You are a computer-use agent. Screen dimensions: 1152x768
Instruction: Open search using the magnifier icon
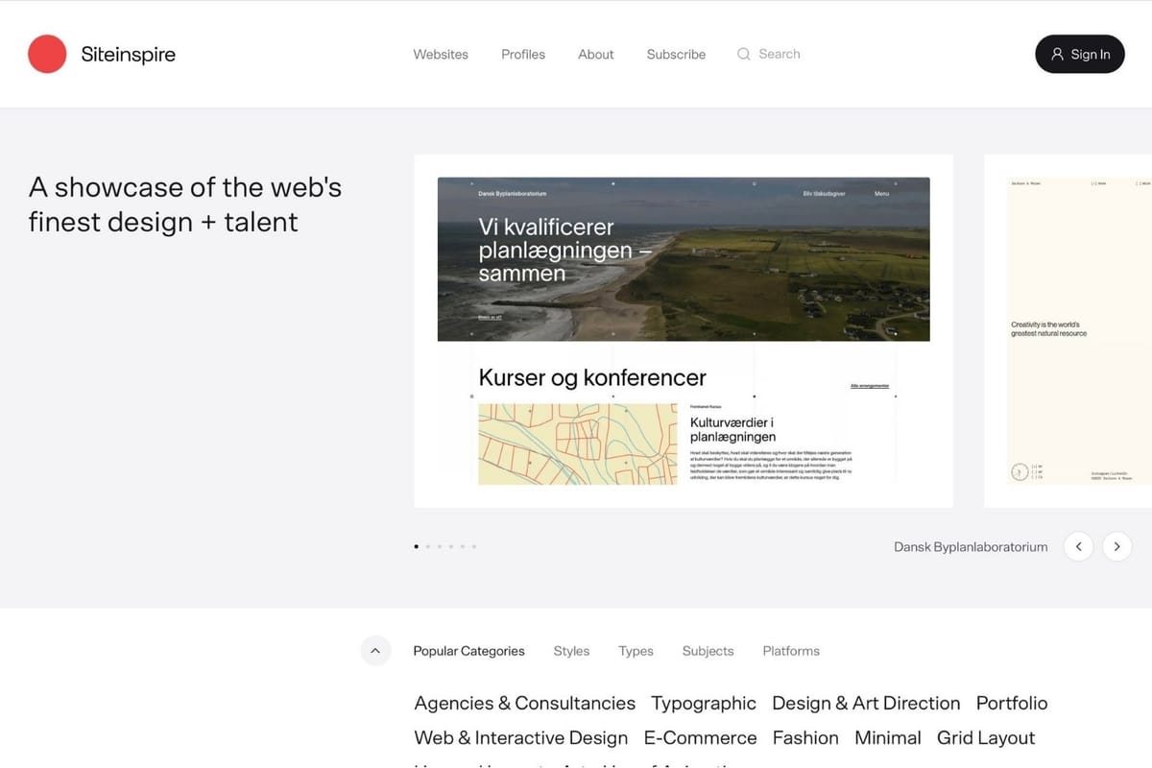click(744, 54)
